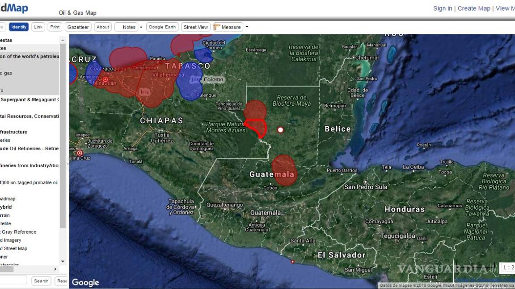Click the layer list scroll-down arrow
Image resolution: width=515 pixels, height=289 pixels.
click(63, 261)
